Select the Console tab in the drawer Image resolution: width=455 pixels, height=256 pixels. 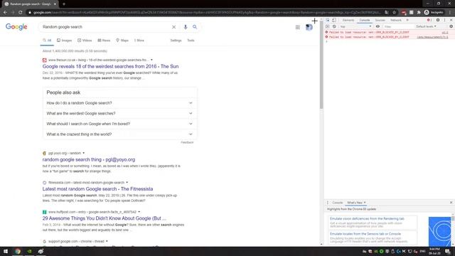[338, 203]
